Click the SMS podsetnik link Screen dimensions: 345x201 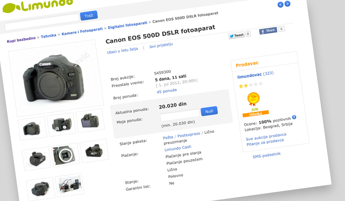[x=266, y=155]
